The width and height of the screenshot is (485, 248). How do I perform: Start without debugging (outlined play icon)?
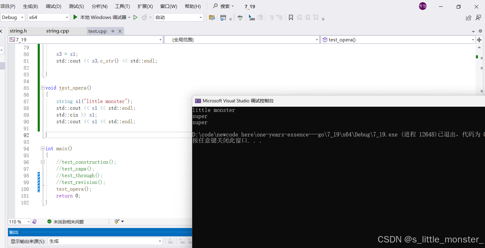135,17
